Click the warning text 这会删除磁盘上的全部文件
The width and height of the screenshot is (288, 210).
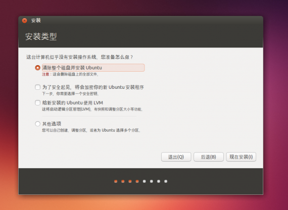click(76, 74)
